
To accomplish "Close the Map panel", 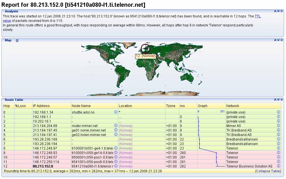I will pos(281,40).
